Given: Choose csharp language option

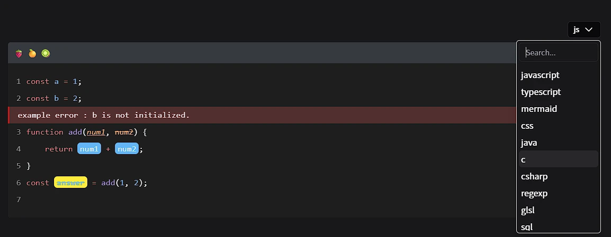Looking at the screenshot, I should click(x=534, y=176).
